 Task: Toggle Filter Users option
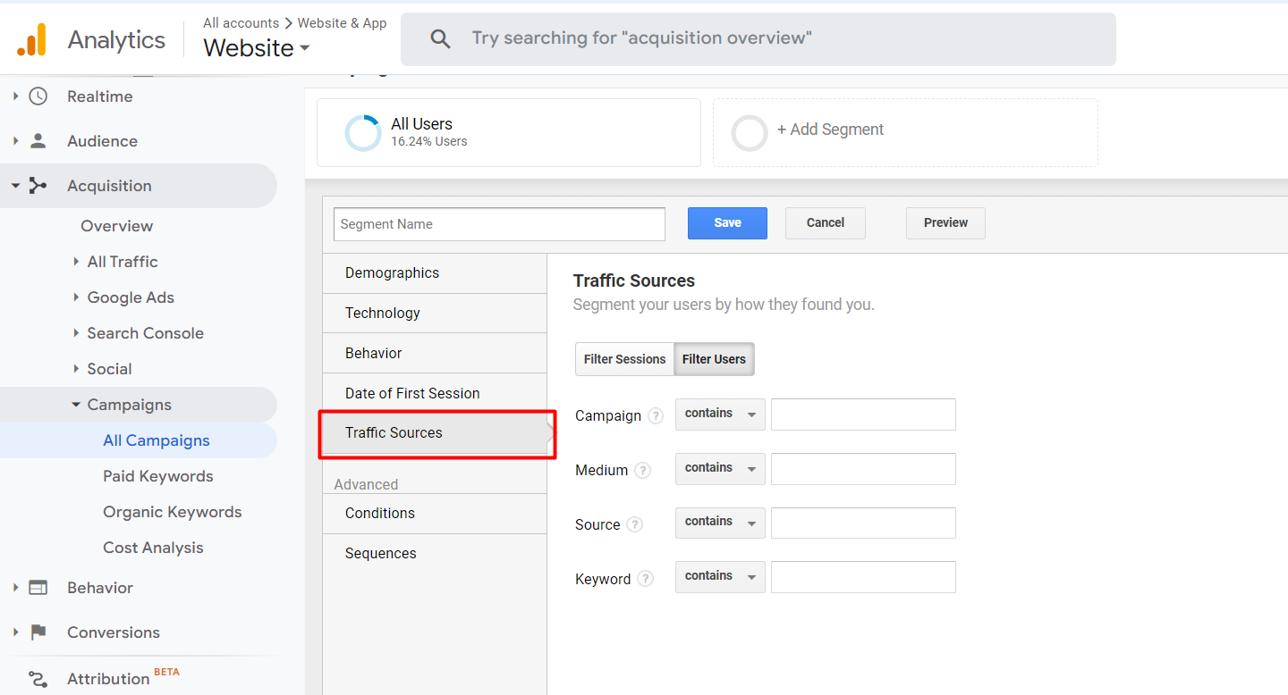tap(714, 359)
